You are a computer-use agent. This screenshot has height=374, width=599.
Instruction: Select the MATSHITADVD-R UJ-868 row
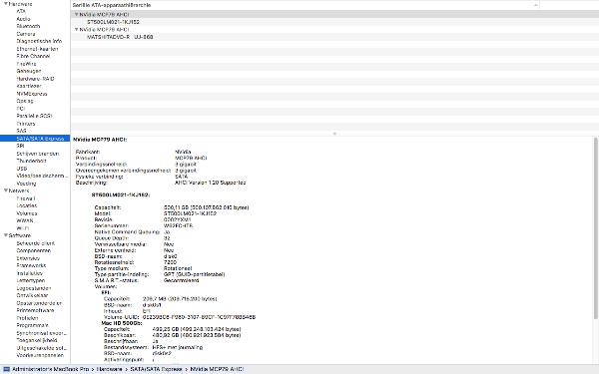[120, 37]
